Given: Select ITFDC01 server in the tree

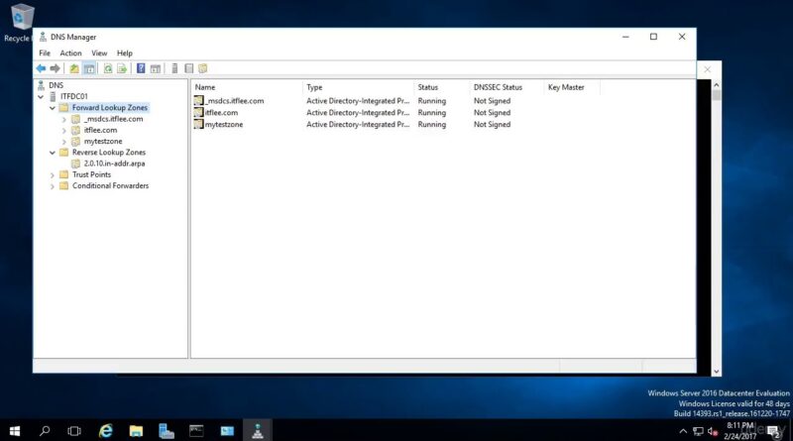Looking at the screenshot, I should (x=73, y=96).
